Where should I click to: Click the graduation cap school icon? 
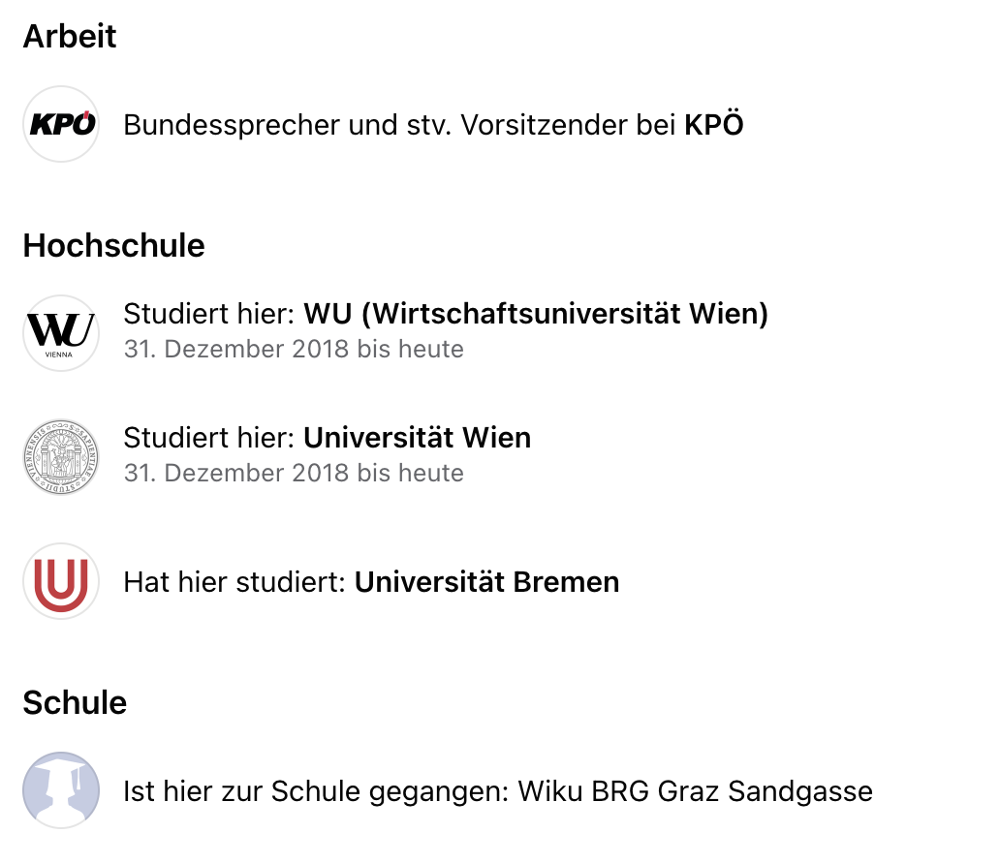coord(61,790)
